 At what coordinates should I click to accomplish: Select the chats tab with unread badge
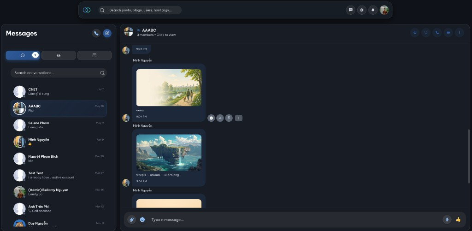coord(23,55)
